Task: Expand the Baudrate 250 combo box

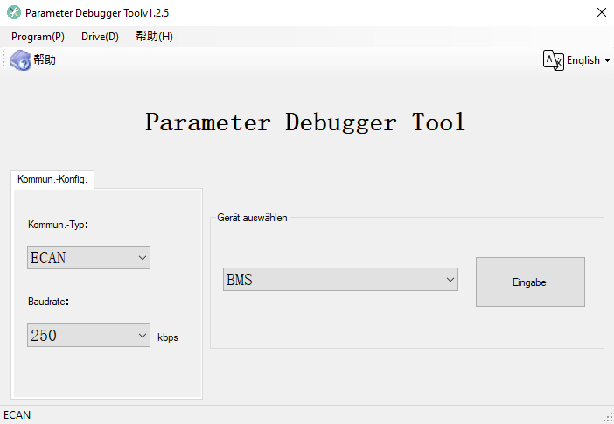Action: pos(88,335)
